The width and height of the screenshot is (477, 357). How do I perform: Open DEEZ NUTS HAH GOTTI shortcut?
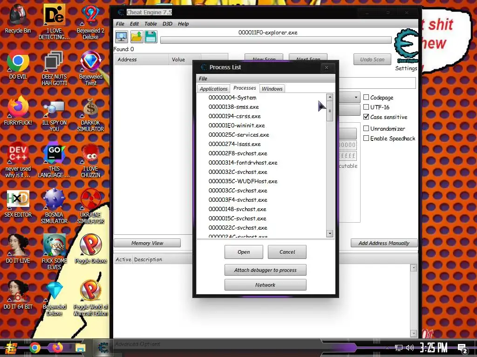(x=54, y=68)
